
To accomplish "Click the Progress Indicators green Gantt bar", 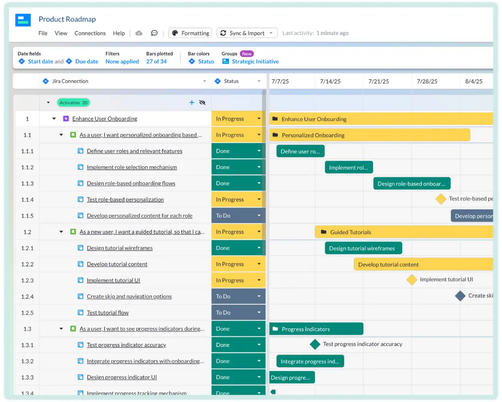I will click(x=316, y=329).
